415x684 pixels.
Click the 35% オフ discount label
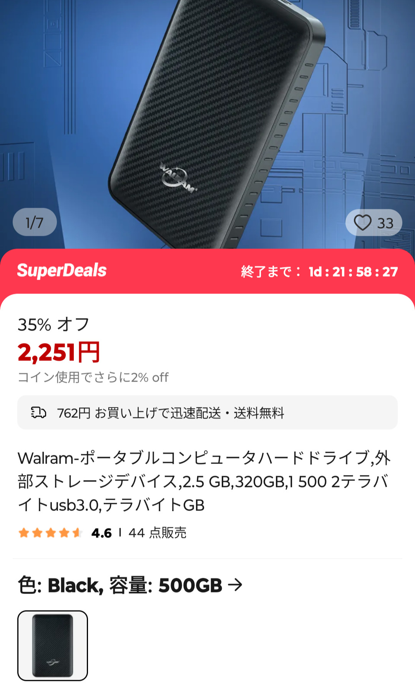[53, 325]
